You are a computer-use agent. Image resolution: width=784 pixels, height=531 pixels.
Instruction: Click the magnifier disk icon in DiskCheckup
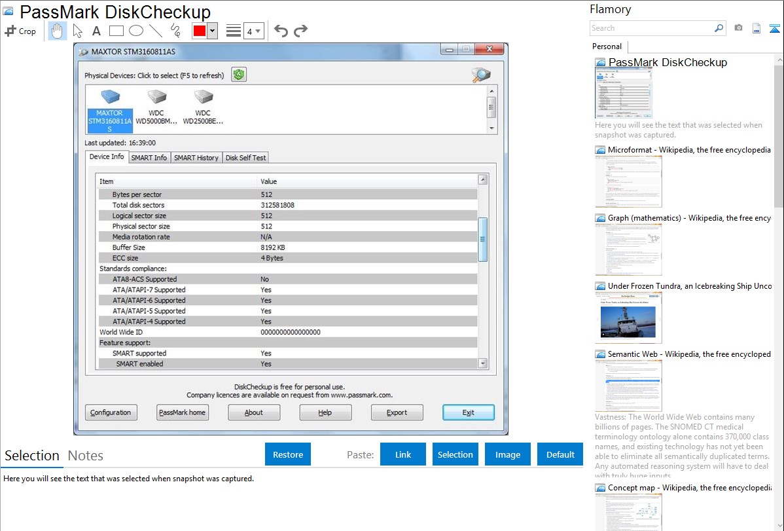click(x=481, y=75)
